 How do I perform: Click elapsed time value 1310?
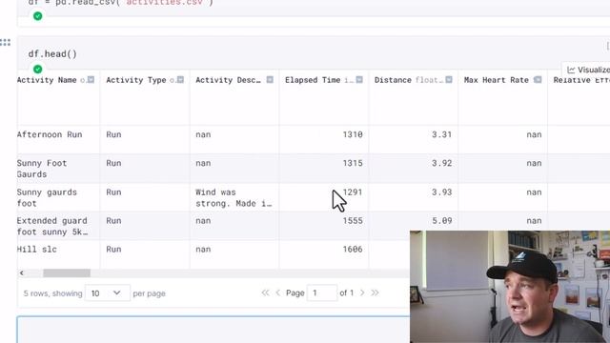(353, 134)
